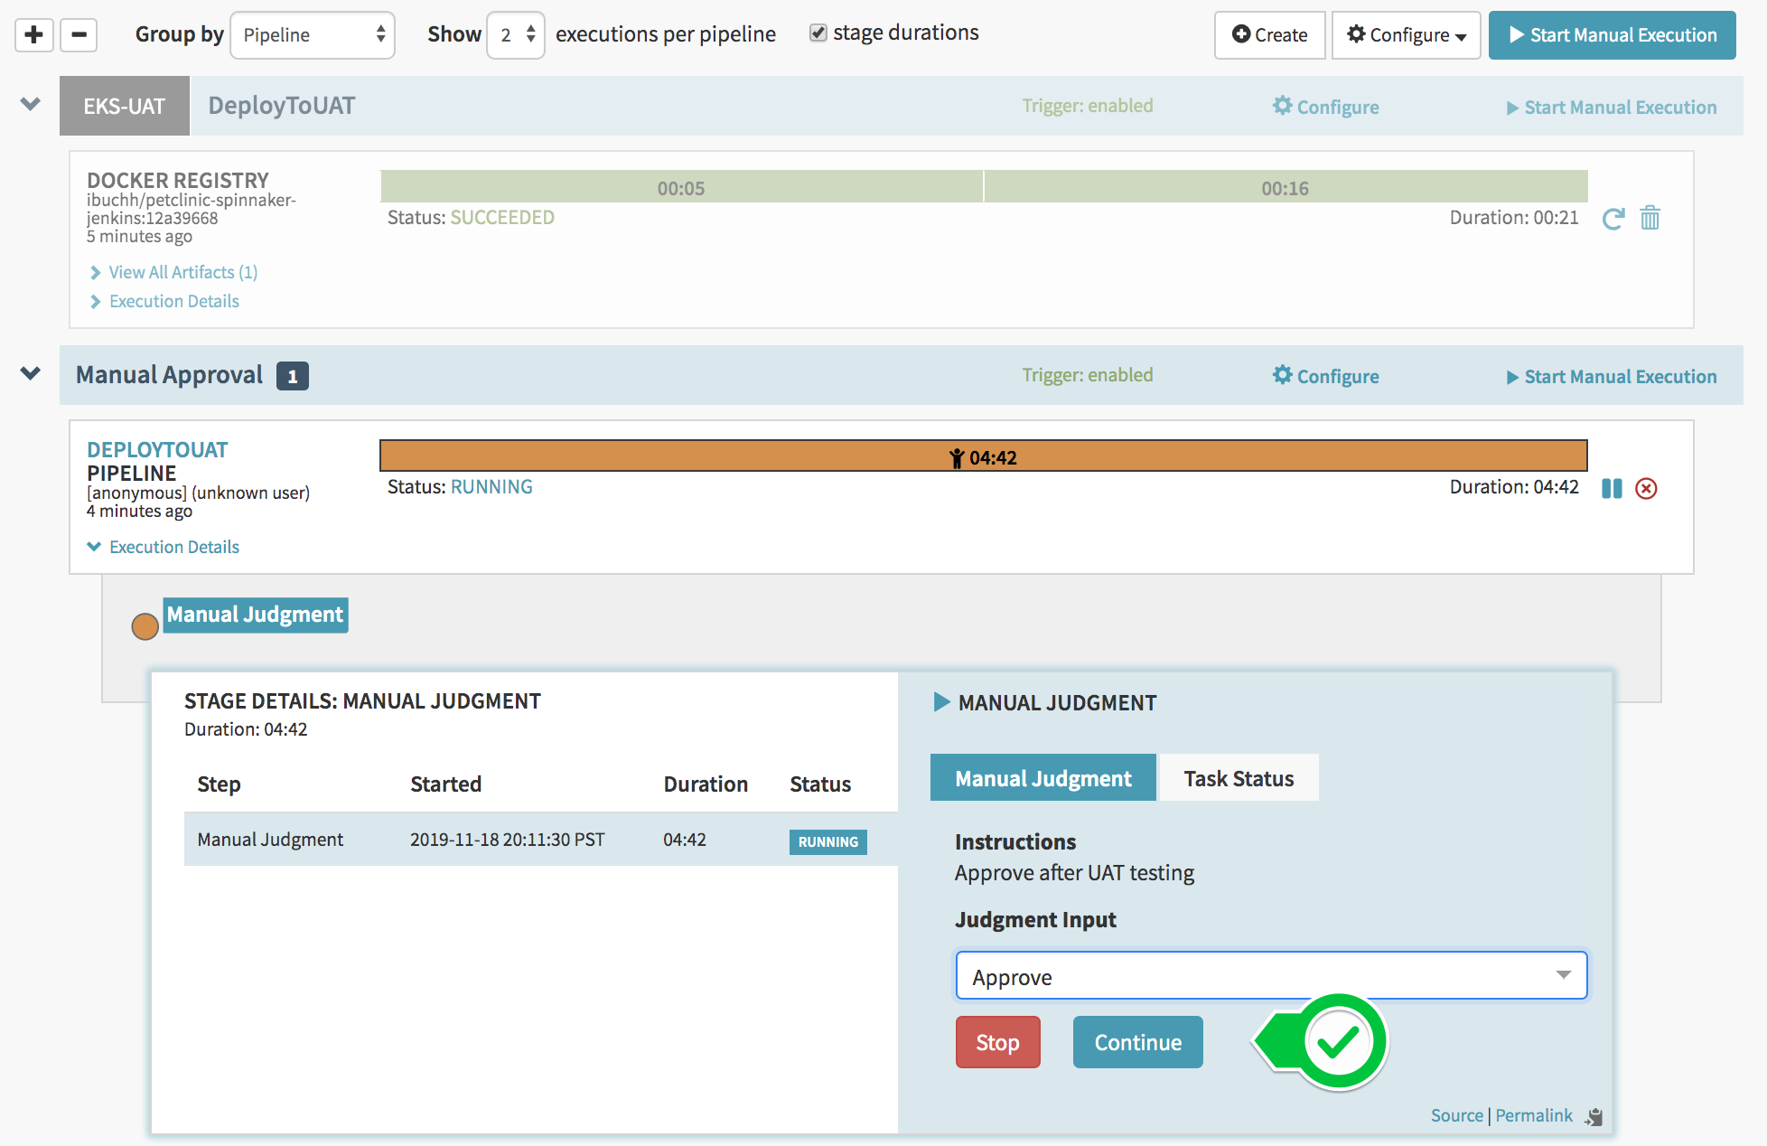Open the Judgment Input Approve dropdown
Viewport: 1767px width, 1146px height.
[x=1270, y=976]
